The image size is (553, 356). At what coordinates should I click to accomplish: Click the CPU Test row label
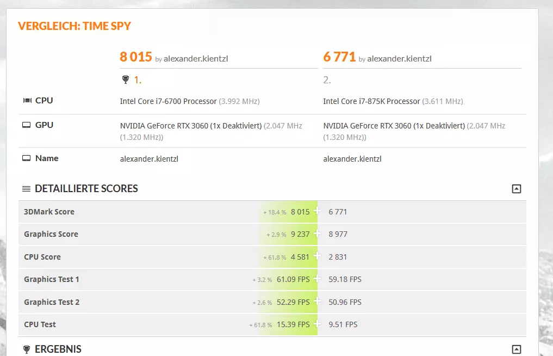pos(40,324)
